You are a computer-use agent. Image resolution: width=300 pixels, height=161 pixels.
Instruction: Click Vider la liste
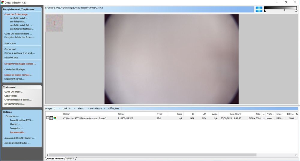pos(10,43)
